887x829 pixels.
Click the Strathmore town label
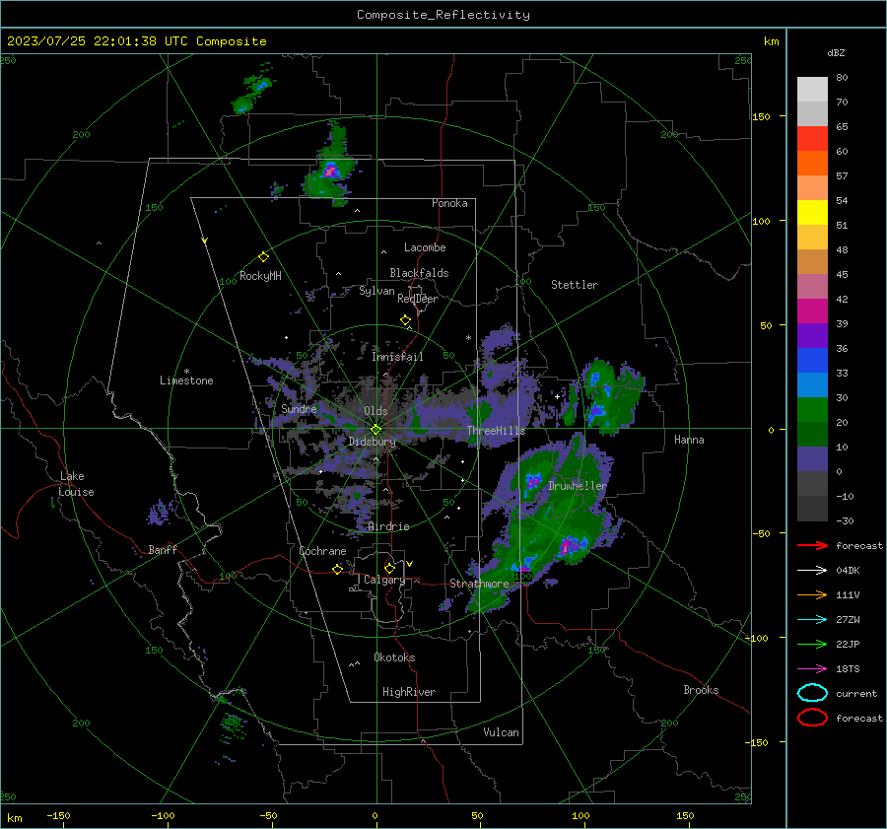pos(479,584)
